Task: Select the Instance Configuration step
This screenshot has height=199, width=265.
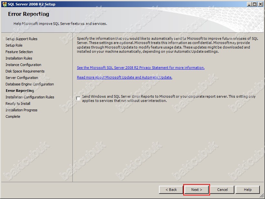Action: tap(23, 65)
